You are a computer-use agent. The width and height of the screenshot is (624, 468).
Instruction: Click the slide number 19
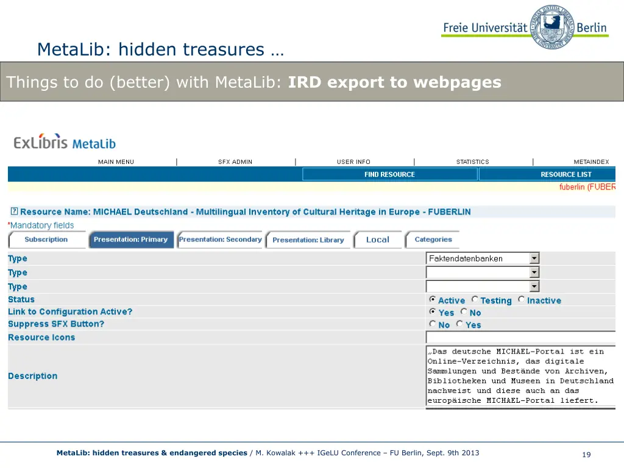click(586, 455)
